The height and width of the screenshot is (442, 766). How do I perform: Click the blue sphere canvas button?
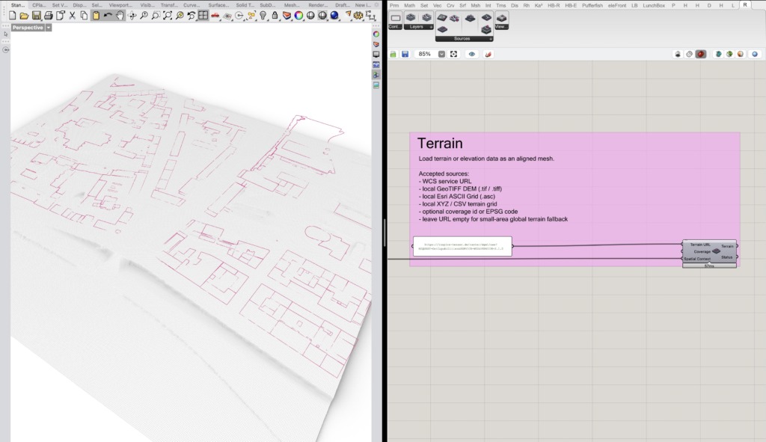[x=755, y=54]
